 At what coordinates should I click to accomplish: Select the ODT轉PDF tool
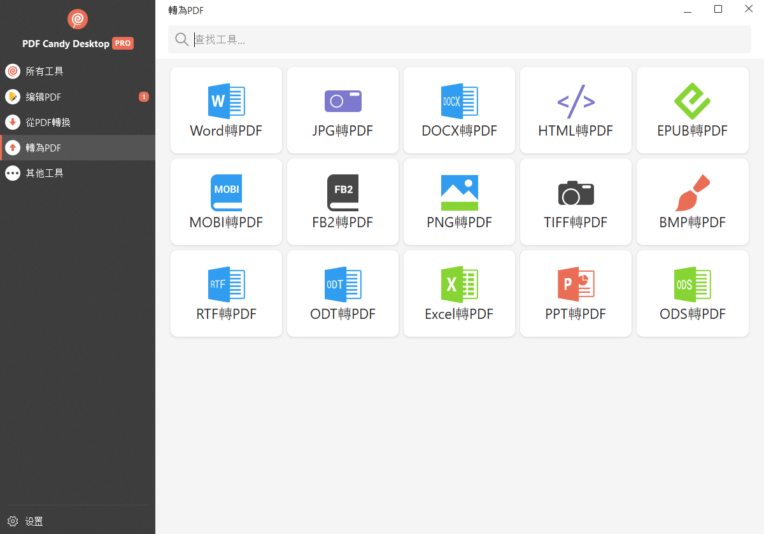click(343, 293)
